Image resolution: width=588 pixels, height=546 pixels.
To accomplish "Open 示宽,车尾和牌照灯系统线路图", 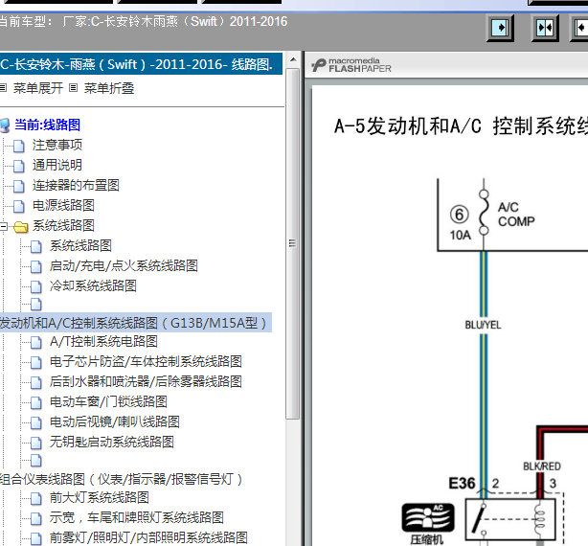I will point(137,518).
